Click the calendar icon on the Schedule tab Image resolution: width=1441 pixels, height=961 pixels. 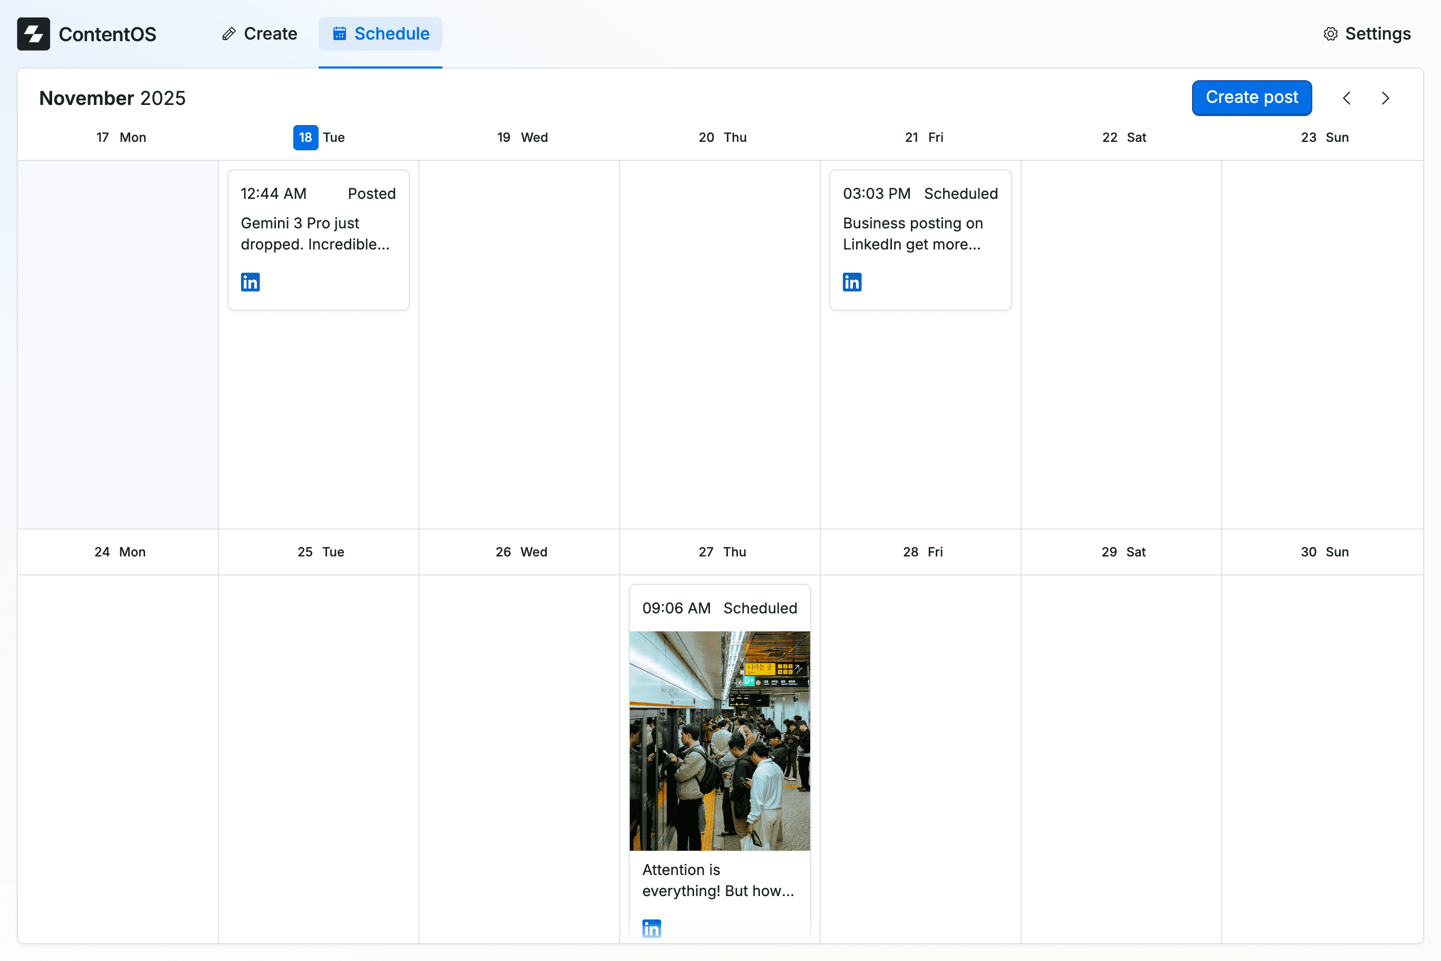pyautogui.click(x=340, y=34)
